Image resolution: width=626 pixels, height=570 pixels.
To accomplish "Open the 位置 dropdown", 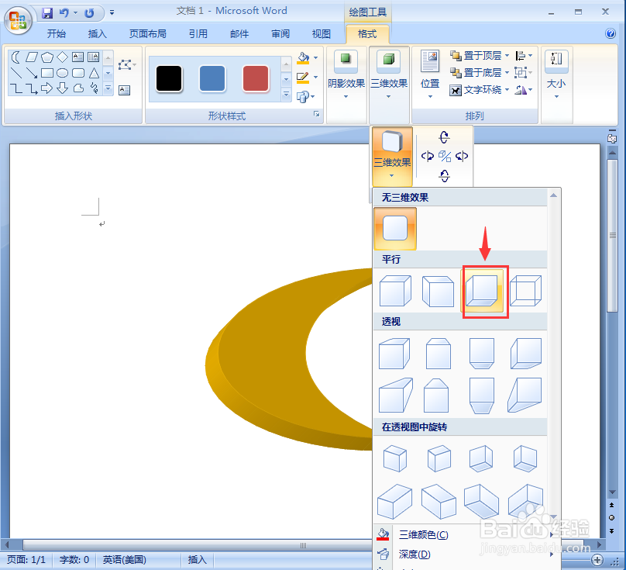I will pyautogui.click(x=430, y=74).
